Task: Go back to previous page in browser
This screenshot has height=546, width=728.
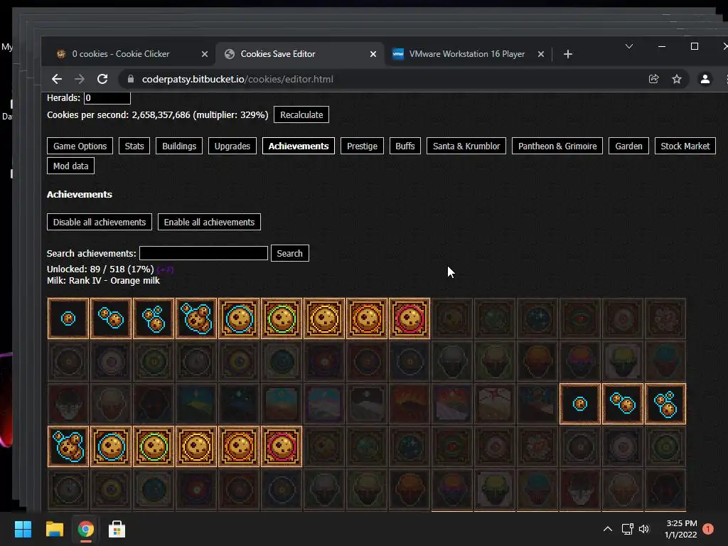Action: pos(57,80)
